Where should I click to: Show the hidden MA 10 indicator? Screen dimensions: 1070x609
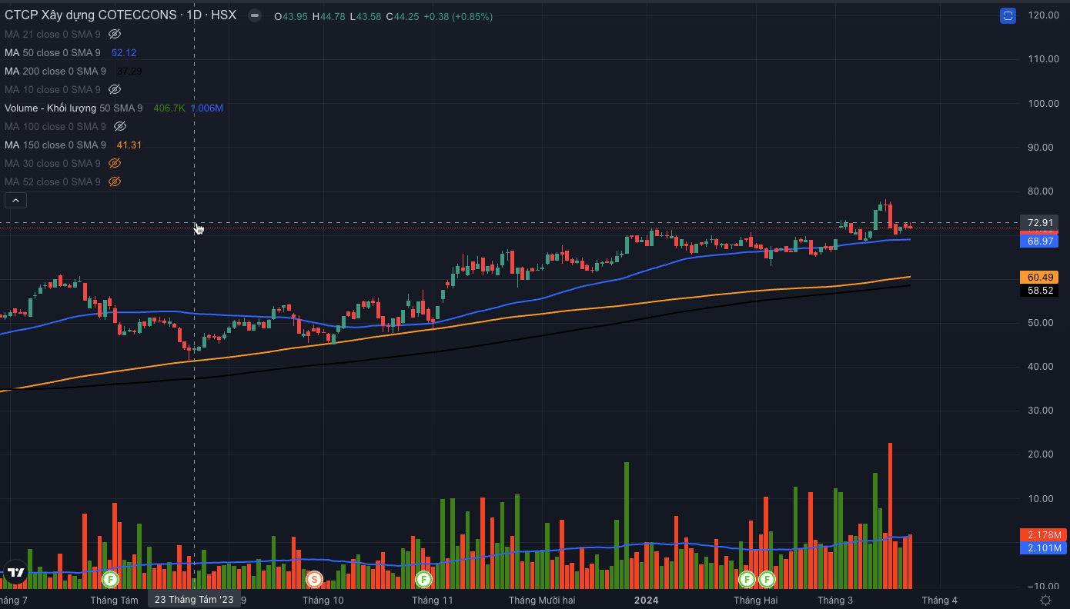[x=115, y=89]
